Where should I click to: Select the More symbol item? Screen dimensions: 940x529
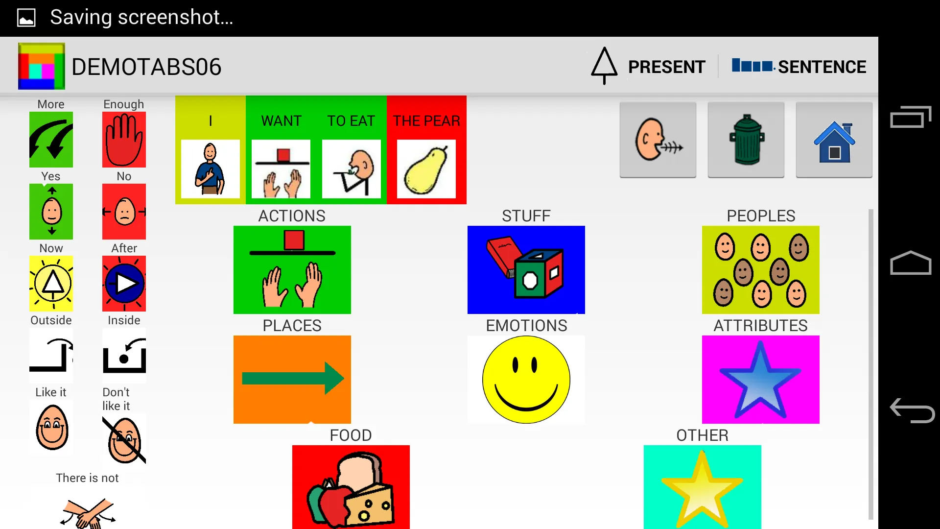coord(50,140)
